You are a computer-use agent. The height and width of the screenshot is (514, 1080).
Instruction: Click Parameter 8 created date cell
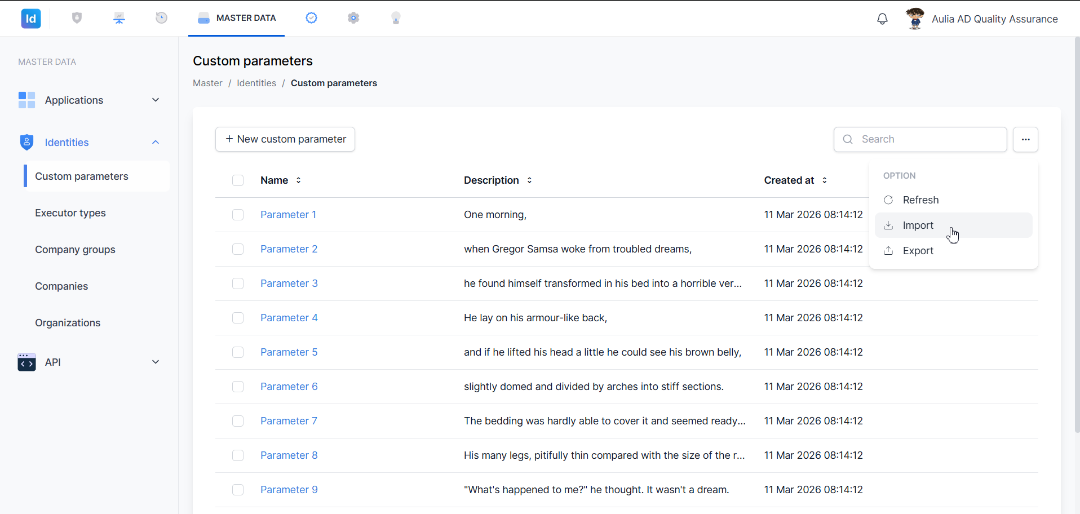(813, 455)
